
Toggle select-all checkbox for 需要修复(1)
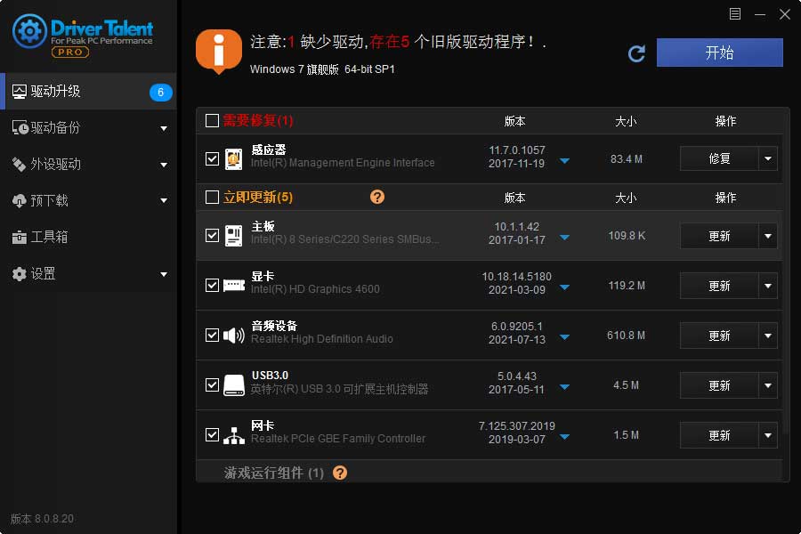(x=212, y=121)
